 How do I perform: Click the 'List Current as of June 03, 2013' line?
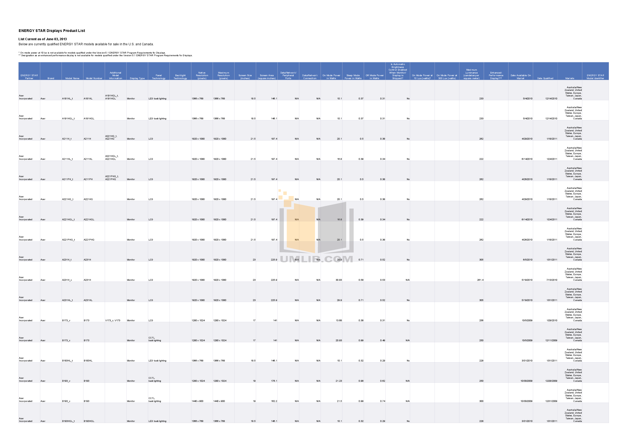click(43, 39)
